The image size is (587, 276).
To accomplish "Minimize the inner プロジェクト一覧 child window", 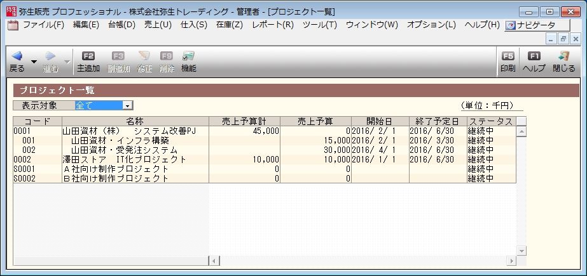I will click(551, 38).
